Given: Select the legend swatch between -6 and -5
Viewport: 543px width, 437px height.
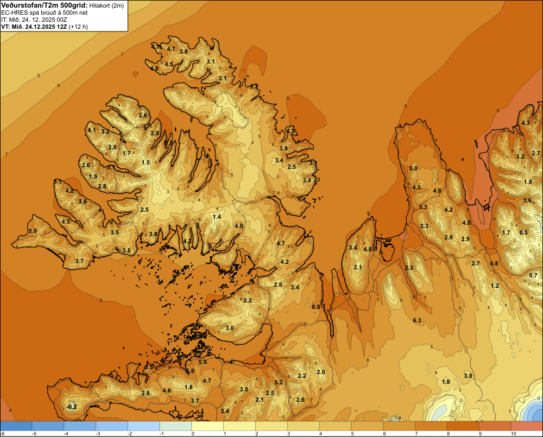Looking at the screenshot, I should [16, 426].
